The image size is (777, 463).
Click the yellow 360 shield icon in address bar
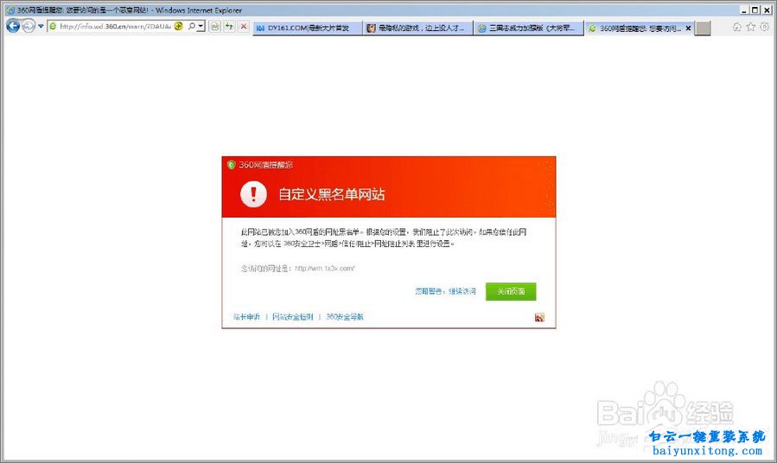tap(179, 27)
